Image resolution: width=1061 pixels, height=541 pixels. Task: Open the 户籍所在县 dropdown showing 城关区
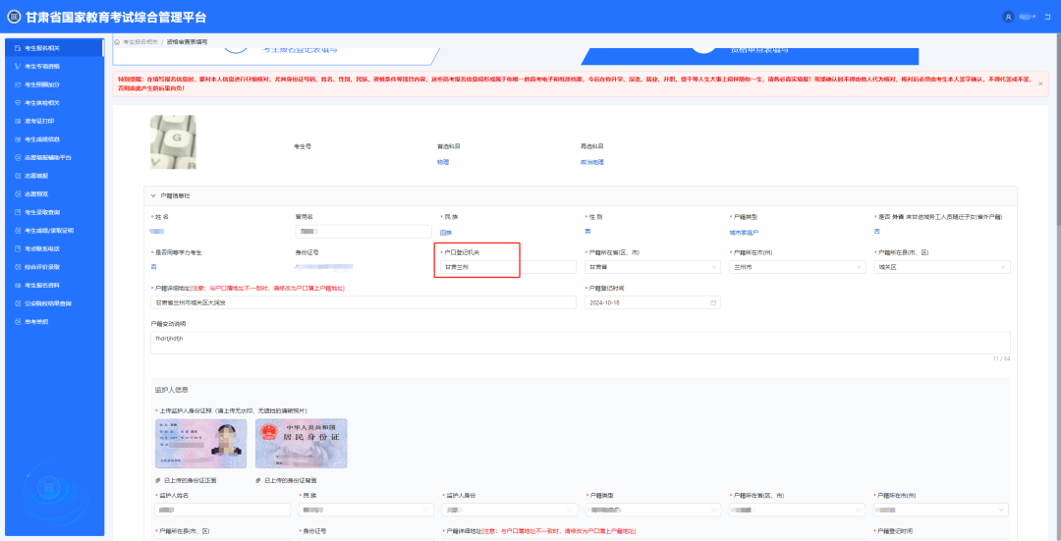940,267
